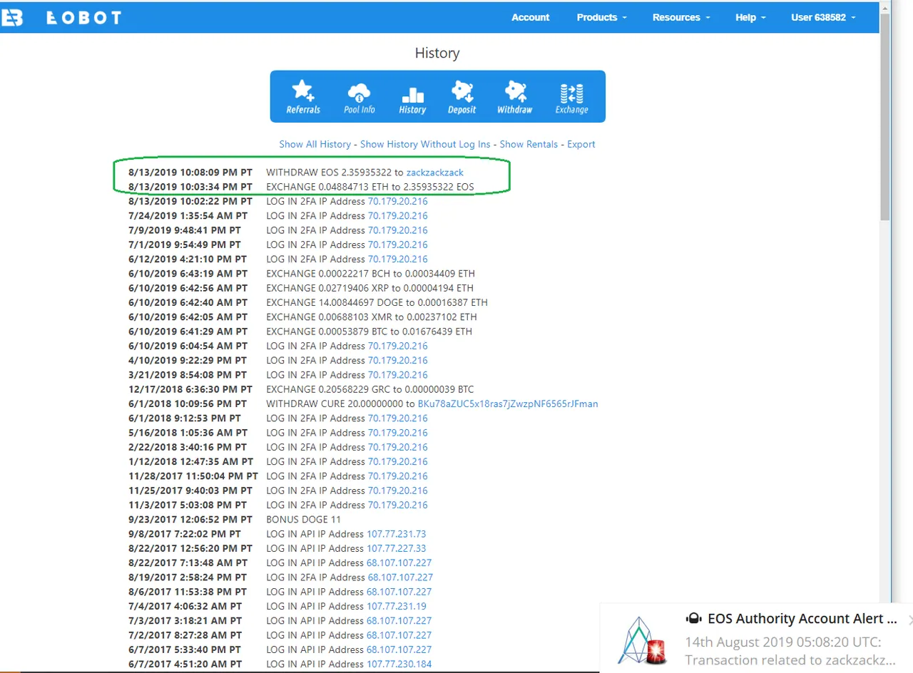Click the page vertical scrollbar thumb
This screenshot has width=913, height=673.
pos(885,118)
